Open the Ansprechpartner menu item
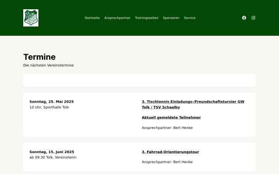The width and height of the screenshot is (279, 174). point(117,18)
